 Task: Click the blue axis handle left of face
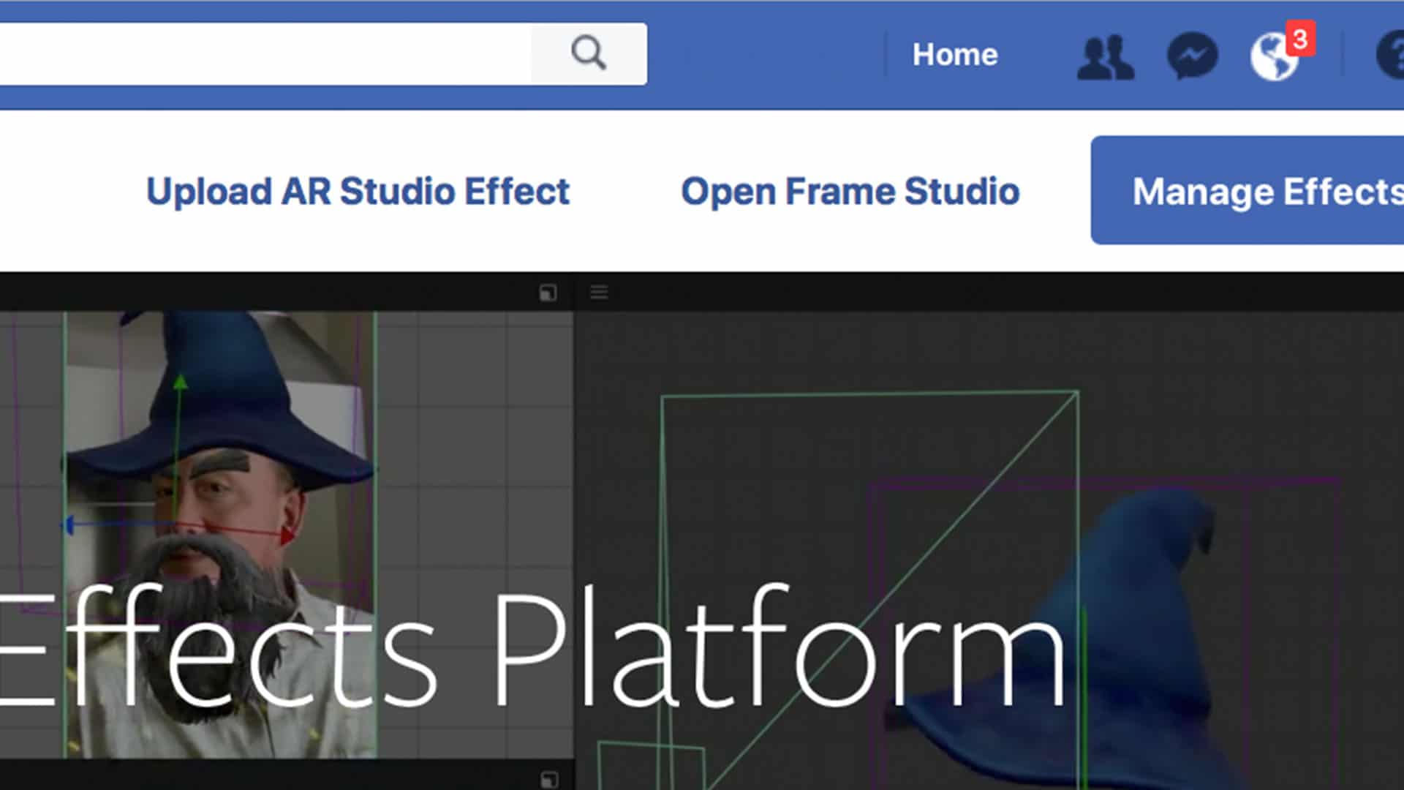pos(68,524)
